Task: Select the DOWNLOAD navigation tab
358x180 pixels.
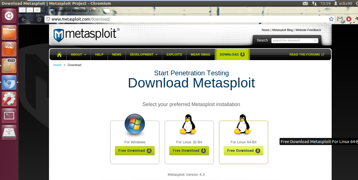Action: [x=232, y=54]
